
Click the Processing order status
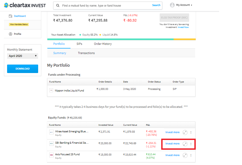154,89
